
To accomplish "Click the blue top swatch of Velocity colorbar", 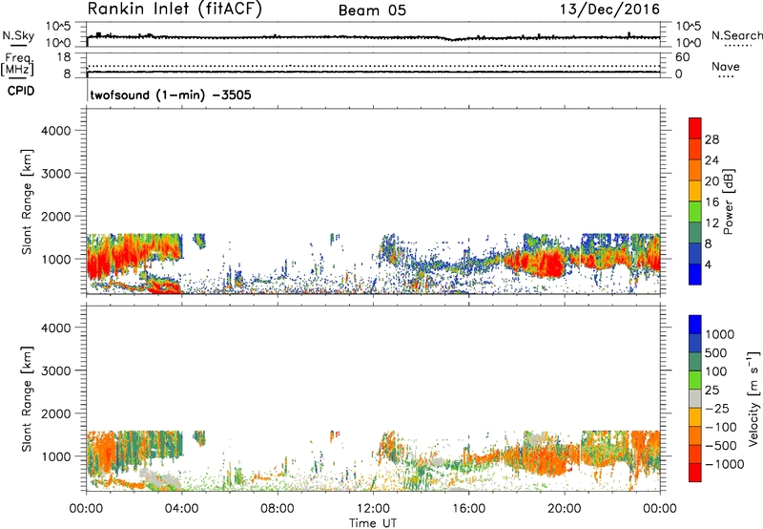I will click(695, 325).
